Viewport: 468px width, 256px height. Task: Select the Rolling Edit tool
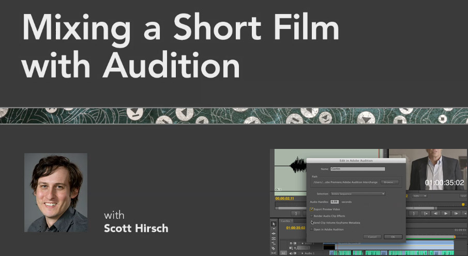(274, 238)
